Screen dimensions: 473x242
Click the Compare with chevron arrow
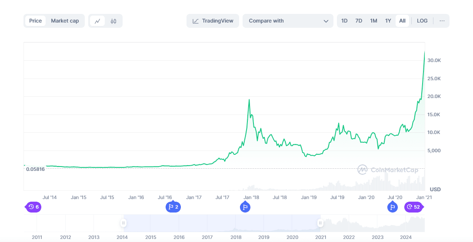[326, 21]
